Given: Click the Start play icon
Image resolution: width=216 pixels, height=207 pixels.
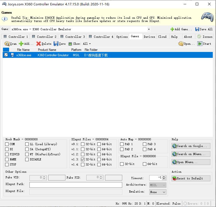Looking at the screenshot, I should pos(200,44).
